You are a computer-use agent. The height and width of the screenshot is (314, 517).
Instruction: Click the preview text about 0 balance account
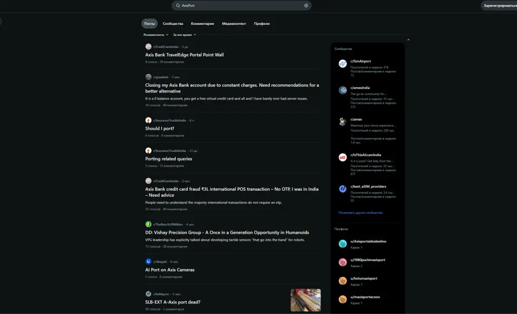coord(226,98)
